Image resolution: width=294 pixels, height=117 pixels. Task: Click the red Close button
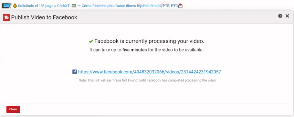pyautogui.click(x=13, y=109)
